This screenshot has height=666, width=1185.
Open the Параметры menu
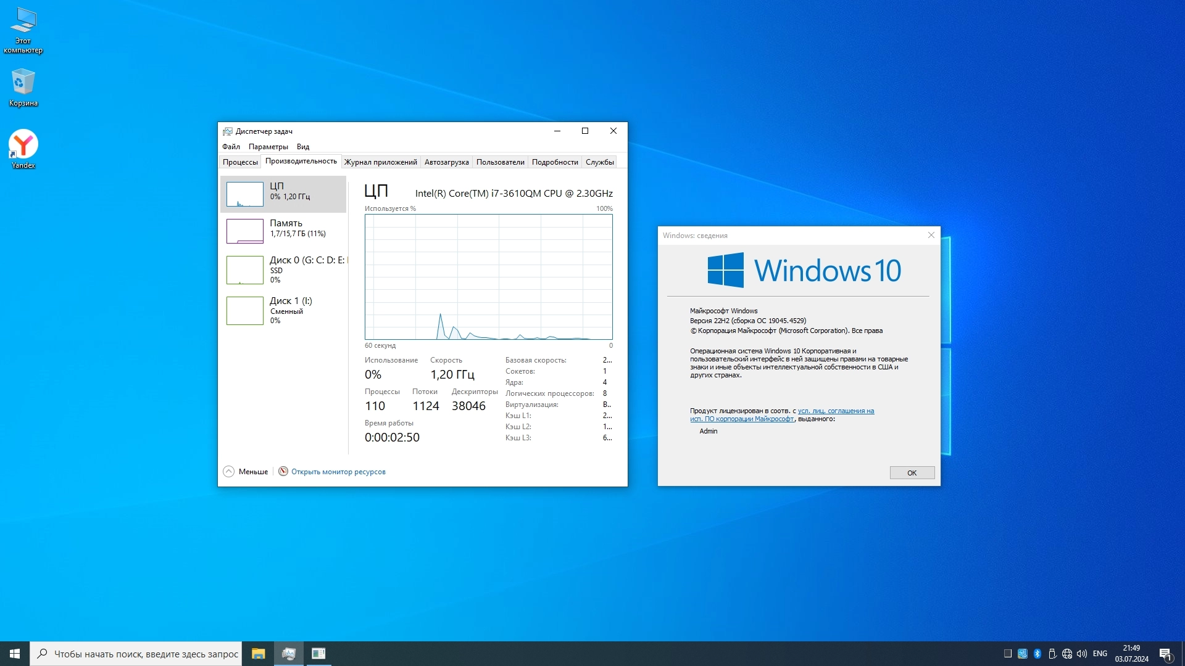pos(268,147)
